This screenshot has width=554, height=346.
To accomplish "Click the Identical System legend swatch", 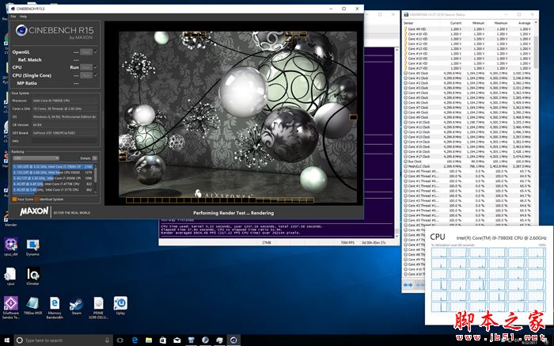I will tap(36, 200).
